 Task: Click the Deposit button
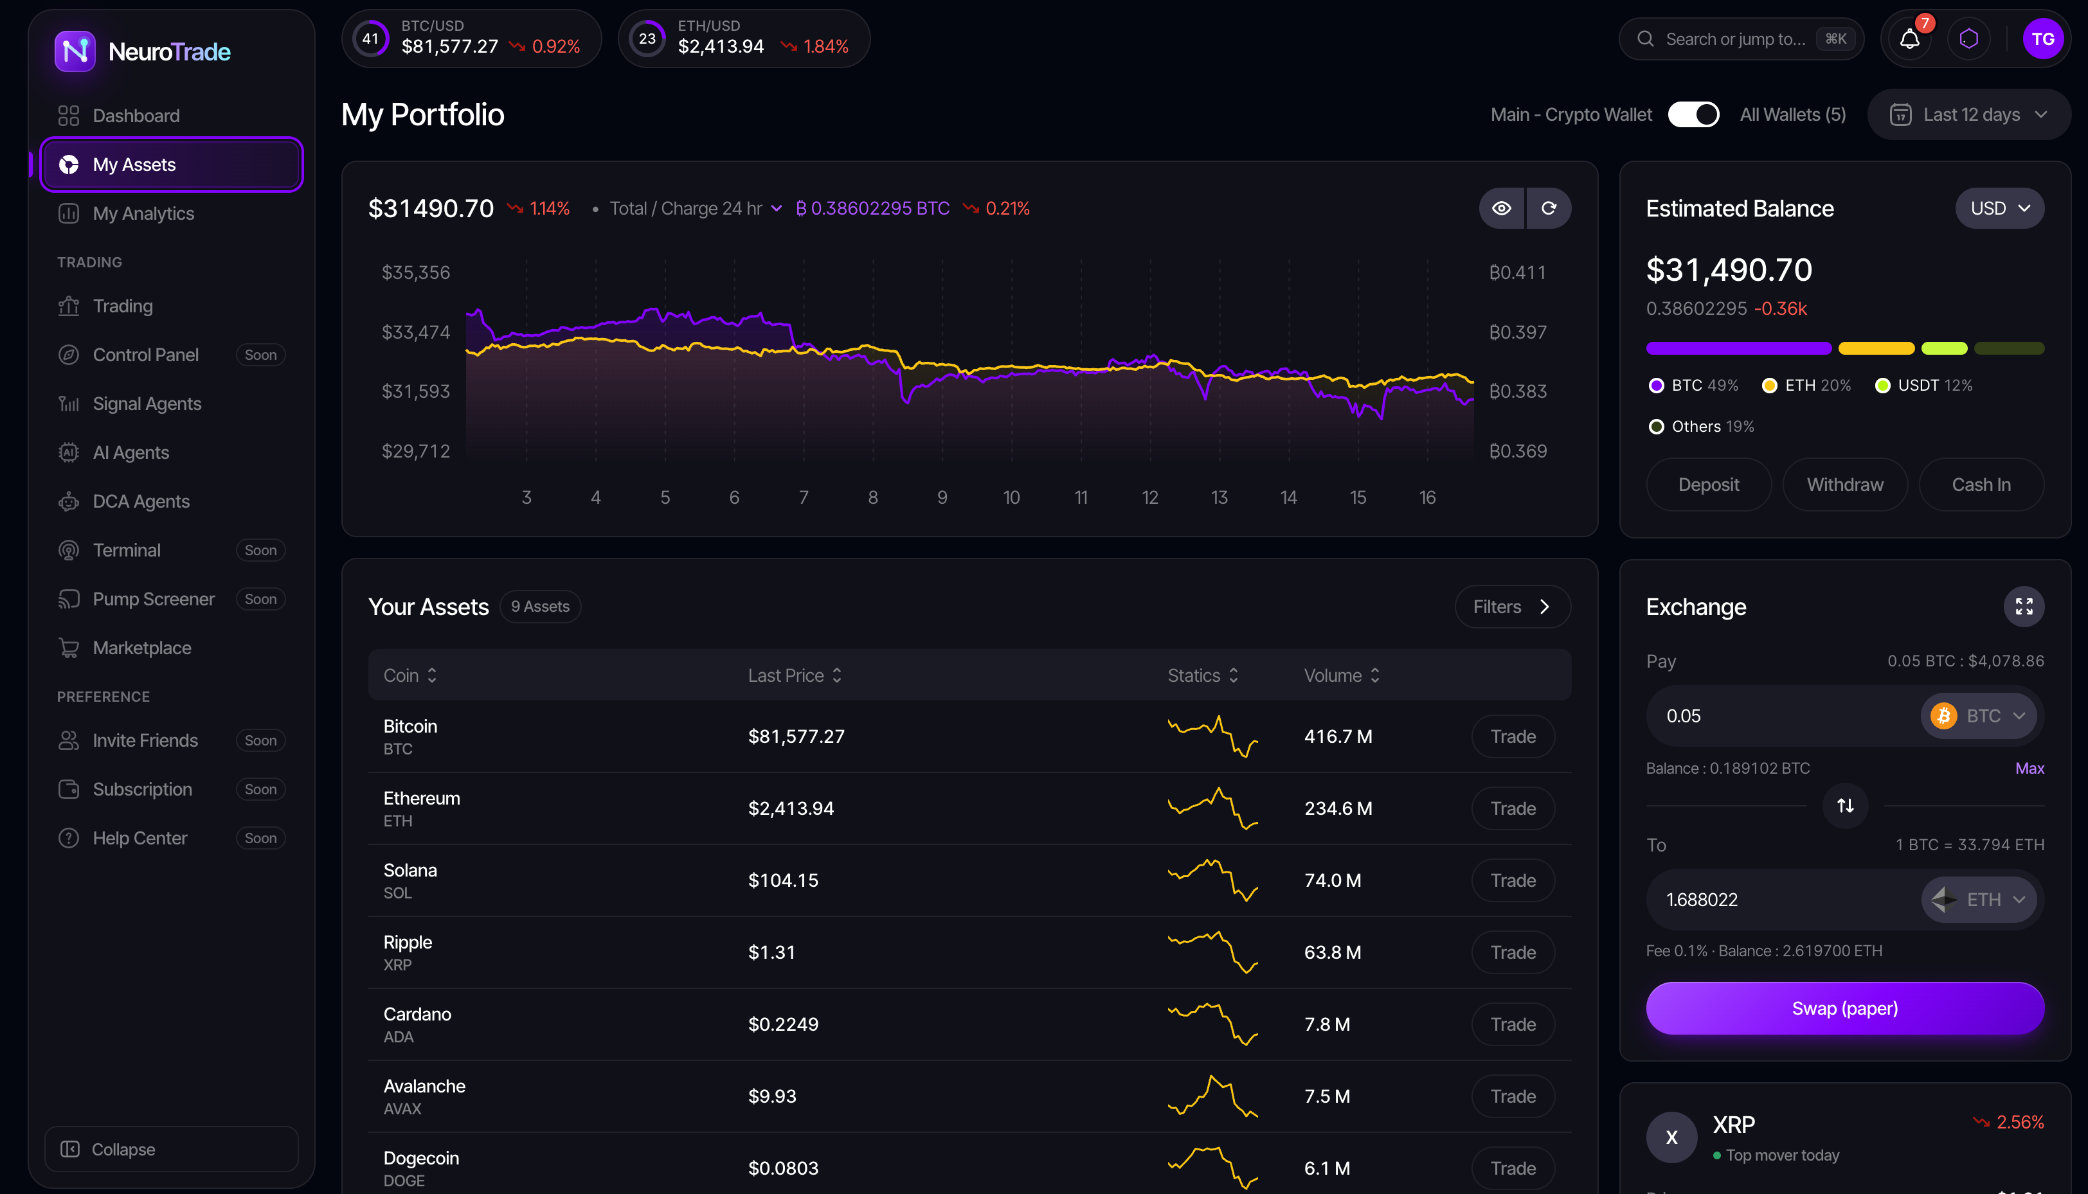(1708, 485)
